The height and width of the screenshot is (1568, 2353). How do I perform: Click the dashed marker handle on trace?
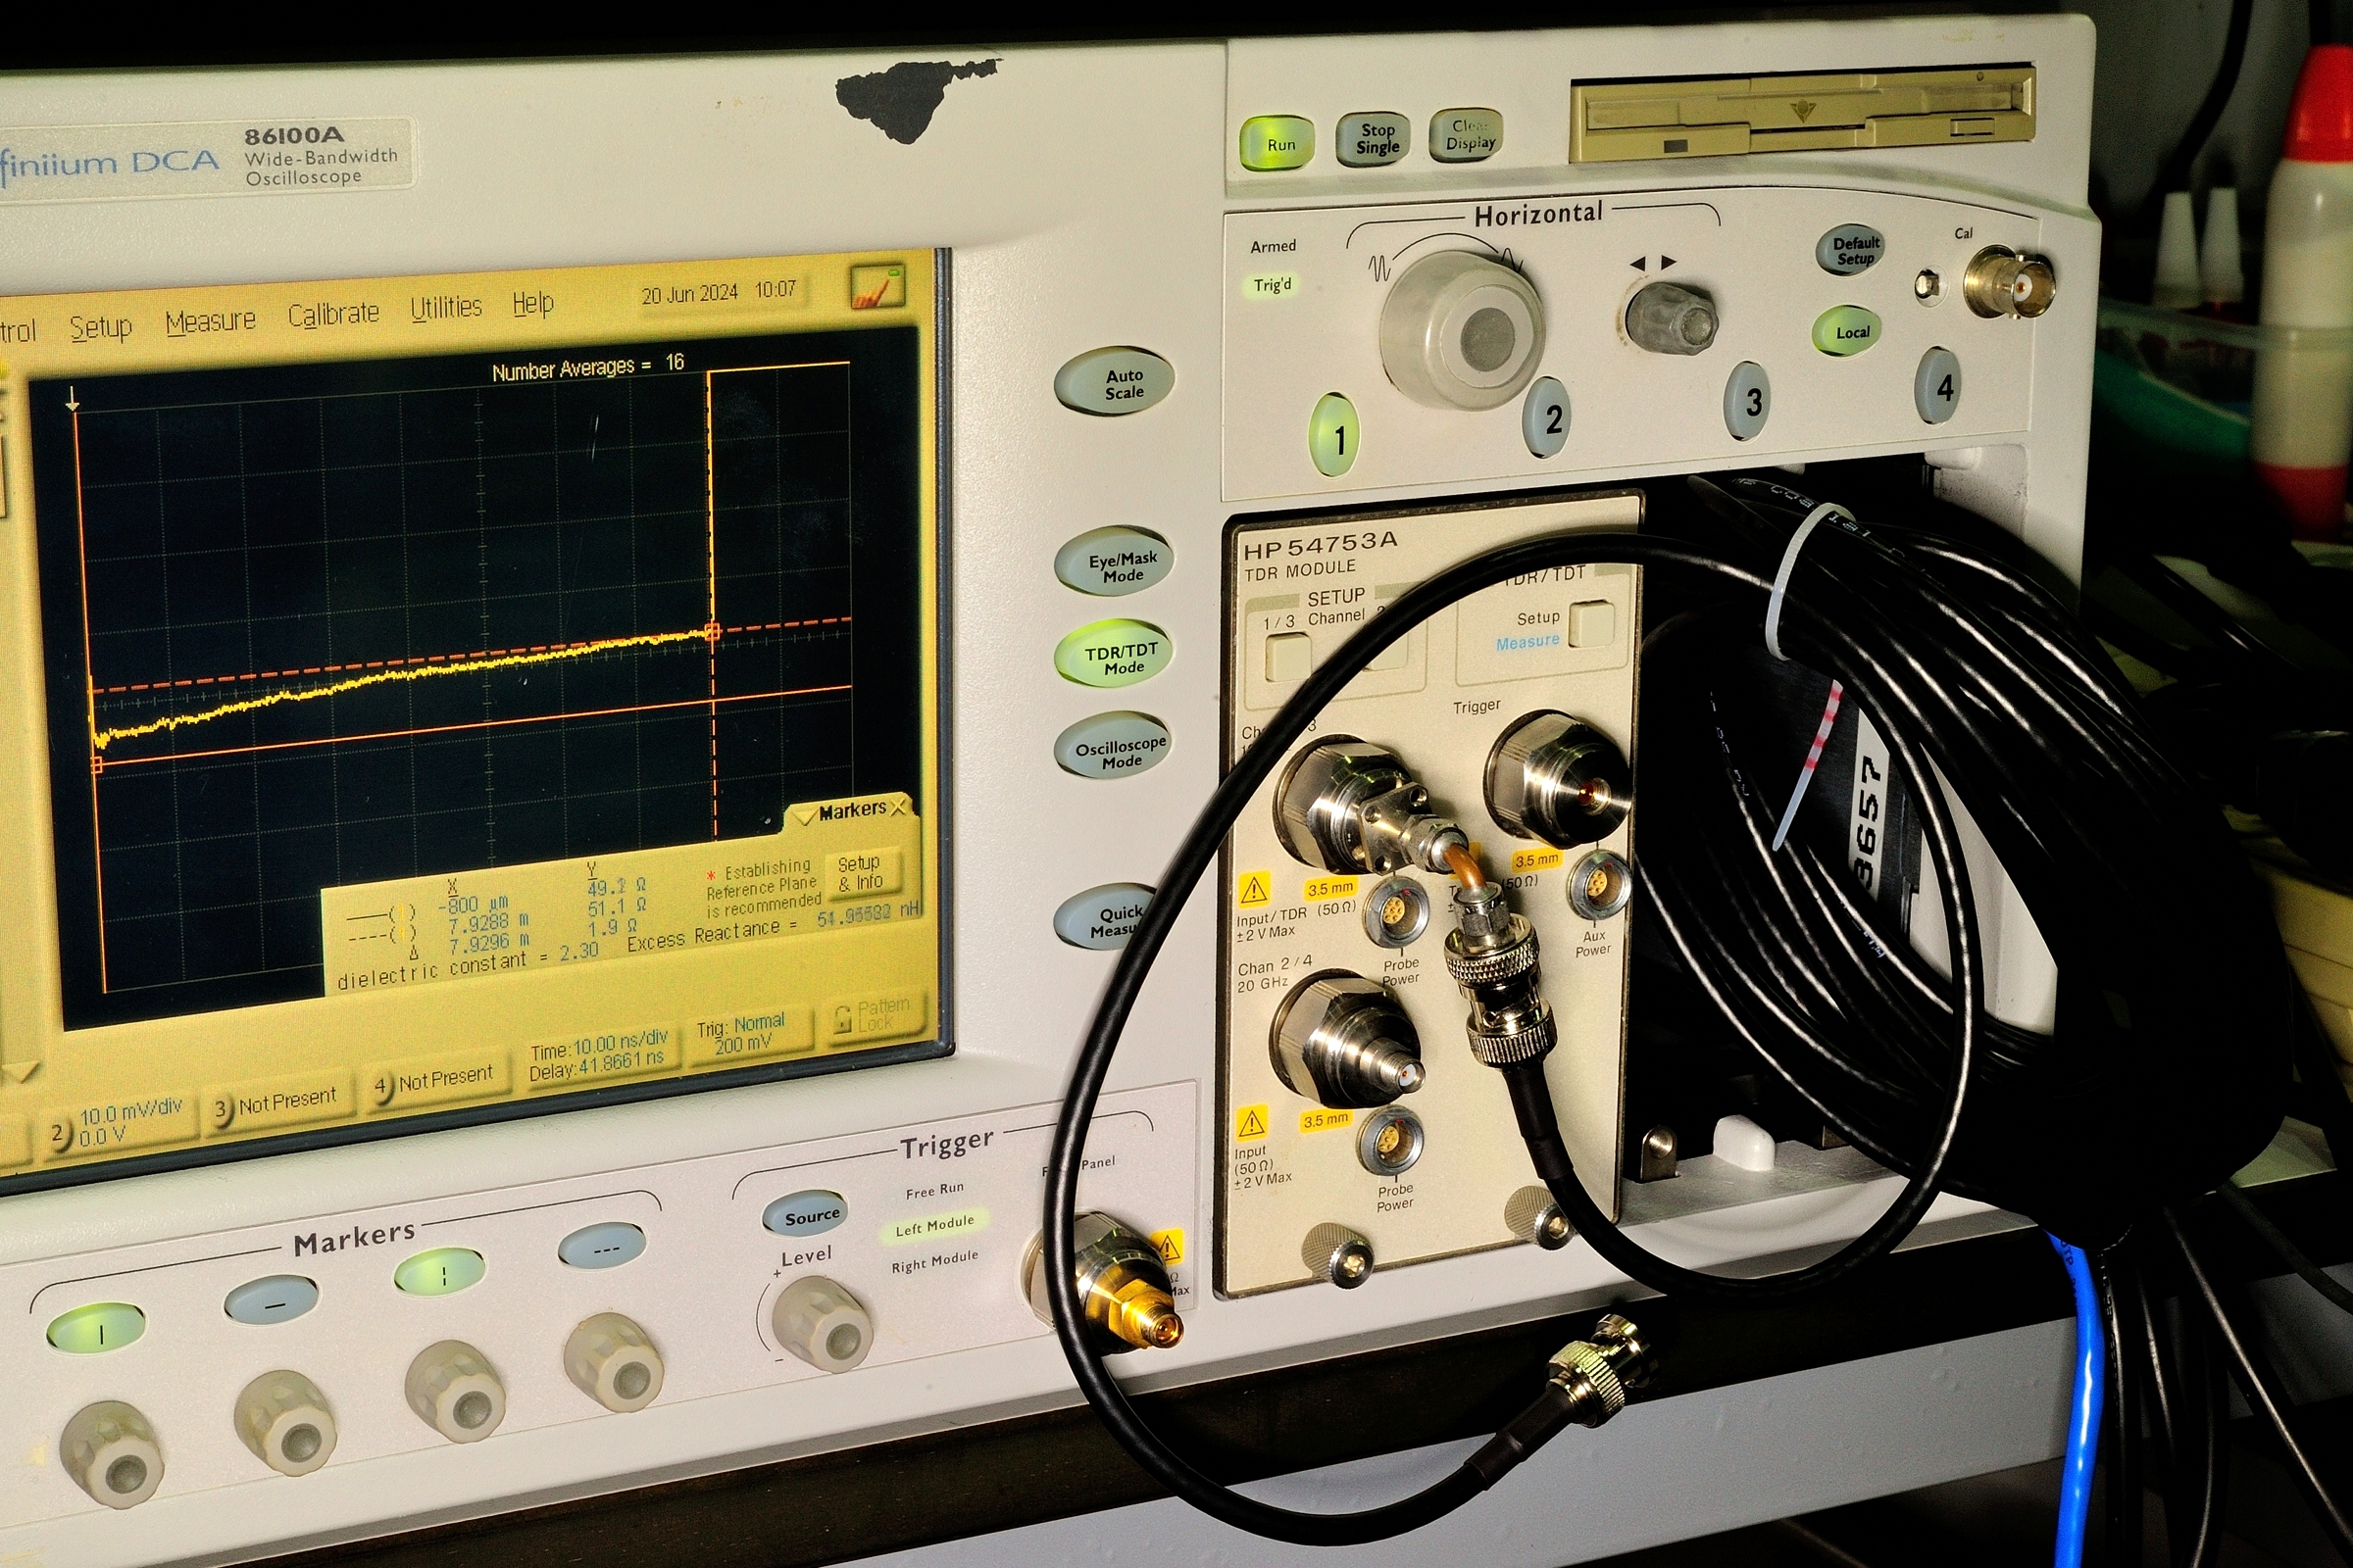[x=713, y=631]
